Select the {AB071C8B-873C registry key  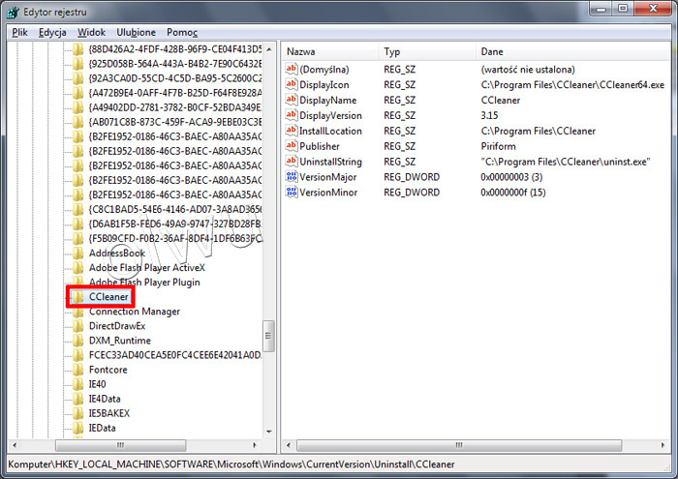point(174,122)
